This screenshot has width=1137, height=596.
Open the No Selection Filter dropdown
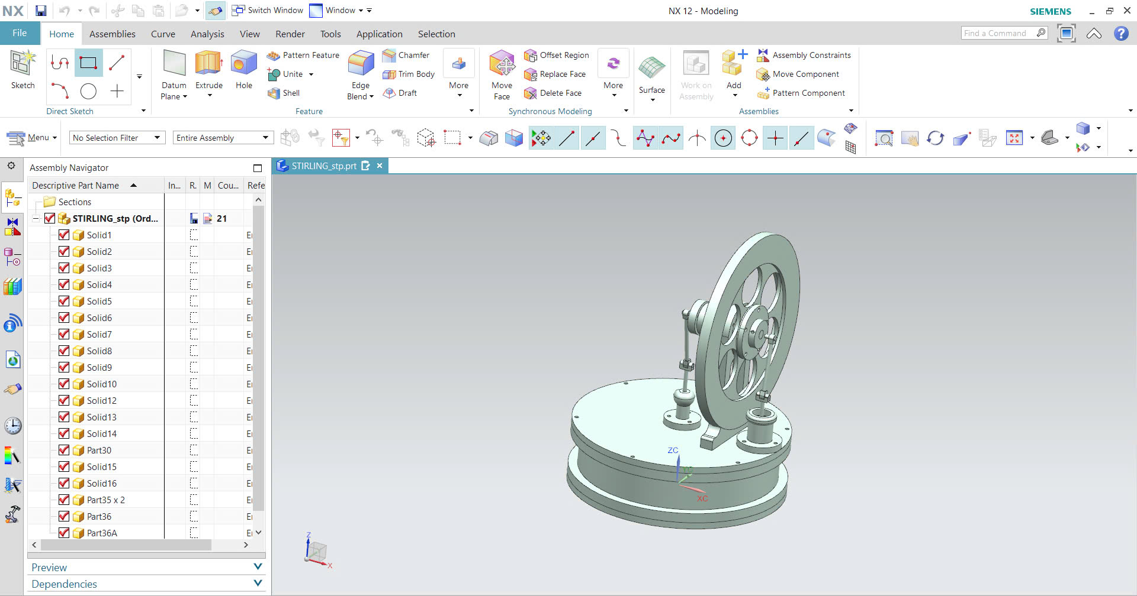117,138
